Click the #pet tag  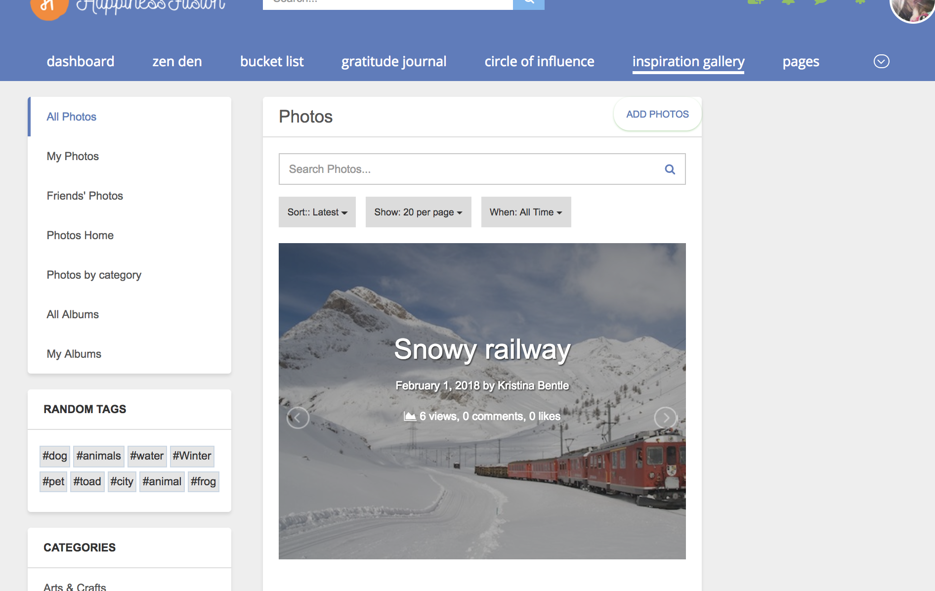[x=53, y=482]
